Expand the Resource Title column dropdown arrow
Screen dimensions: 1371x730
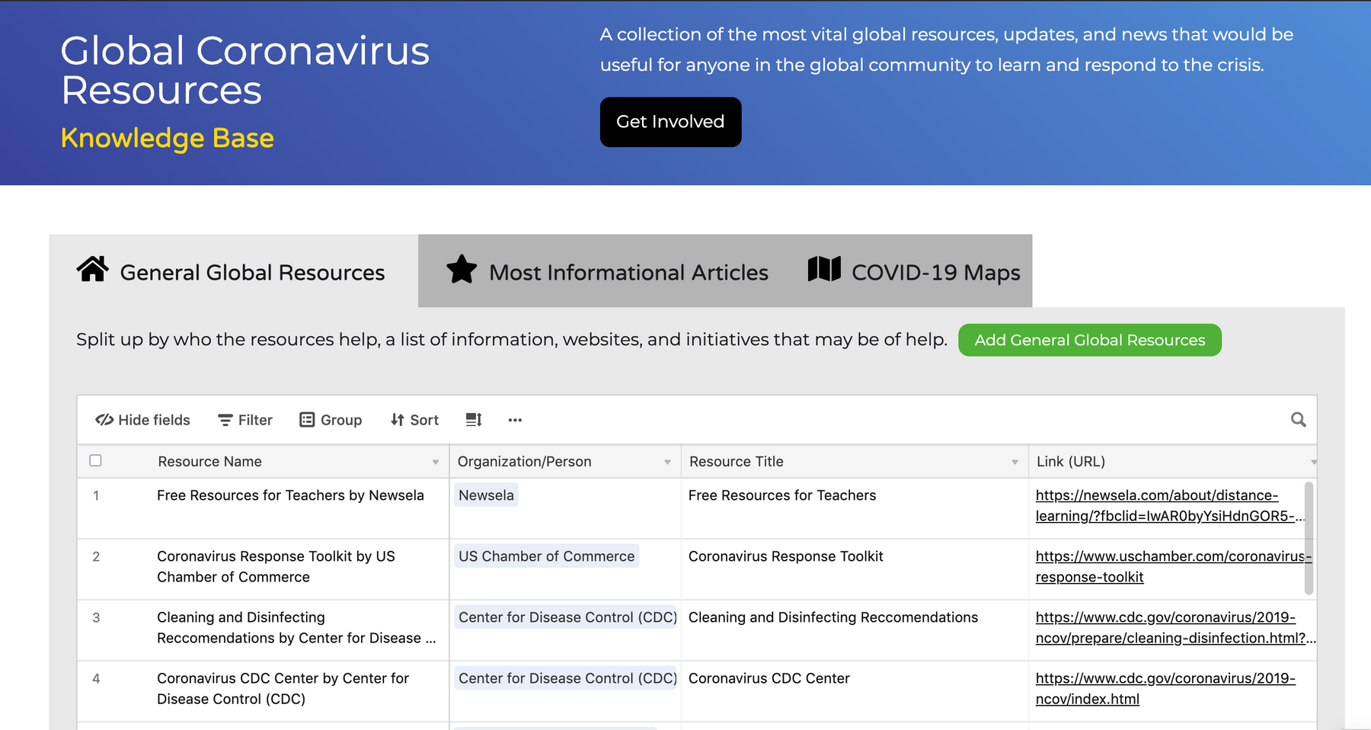tap(1015, 463)
